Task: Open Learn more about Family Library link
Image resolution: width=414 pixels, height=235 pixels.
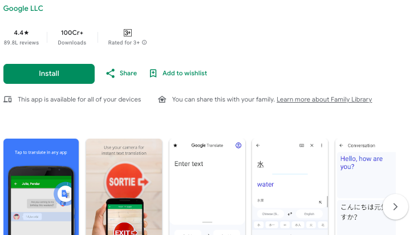Action: 324,100
